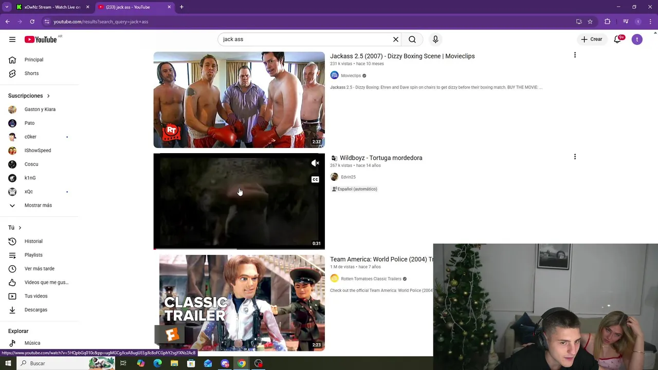
Task: Open the Jackass 2.5 Dizzy Boxing title
Action: (402, 56)
